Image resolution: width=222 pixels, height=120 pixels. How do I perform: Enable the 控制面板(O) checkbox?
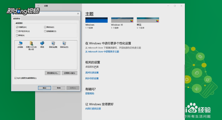pyautogui.click(x=45, y=31)
